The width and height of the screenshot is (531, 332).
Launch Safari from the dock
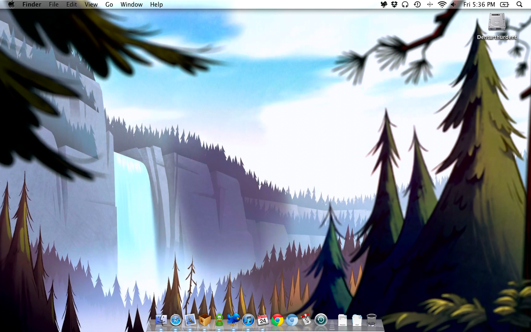[x=176, y=320]
